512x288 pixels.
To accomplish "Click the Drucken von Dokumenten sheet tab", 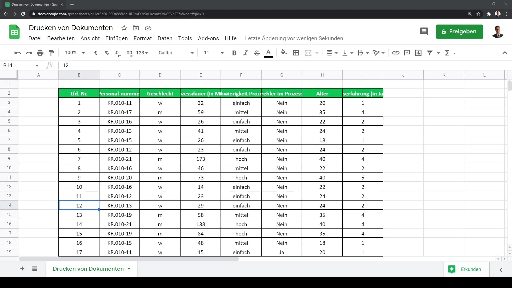I will [88, 269].
